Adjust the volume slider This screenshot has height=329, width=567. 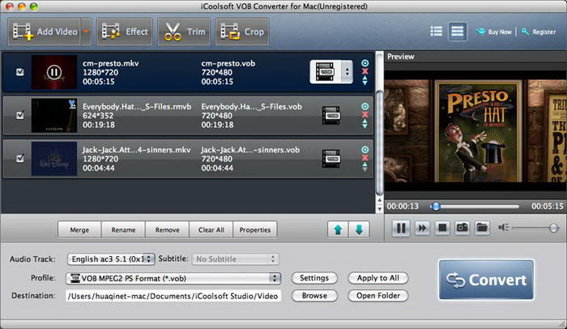pyautogui.click(x=535, y=228)
